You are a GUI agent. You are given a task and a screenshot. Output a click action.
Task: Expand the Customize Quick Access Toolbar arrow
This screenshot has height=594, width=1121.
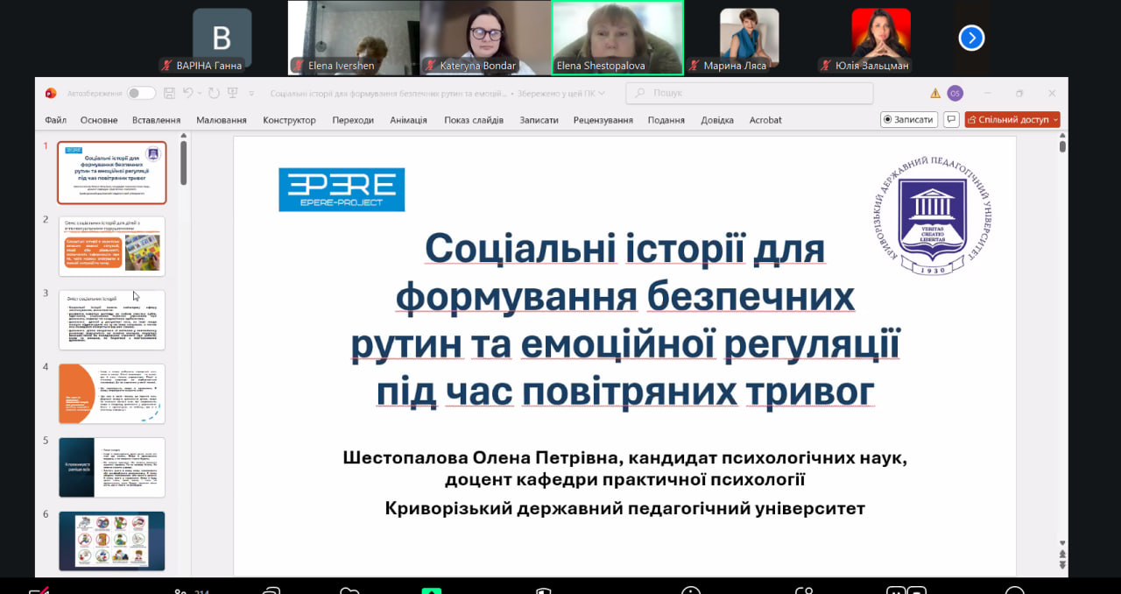click(x=251, y=93)
